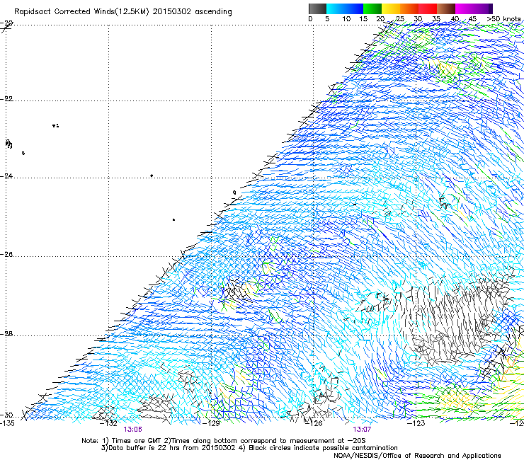Click the '30' label under the color bar
524x460 pixels.
coord(418,19)
